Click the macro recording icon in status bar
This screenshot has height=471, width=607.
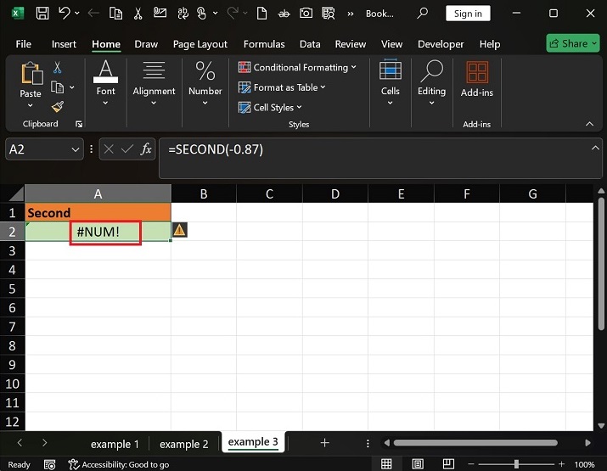pyautogui.click(x=49, y=464)
